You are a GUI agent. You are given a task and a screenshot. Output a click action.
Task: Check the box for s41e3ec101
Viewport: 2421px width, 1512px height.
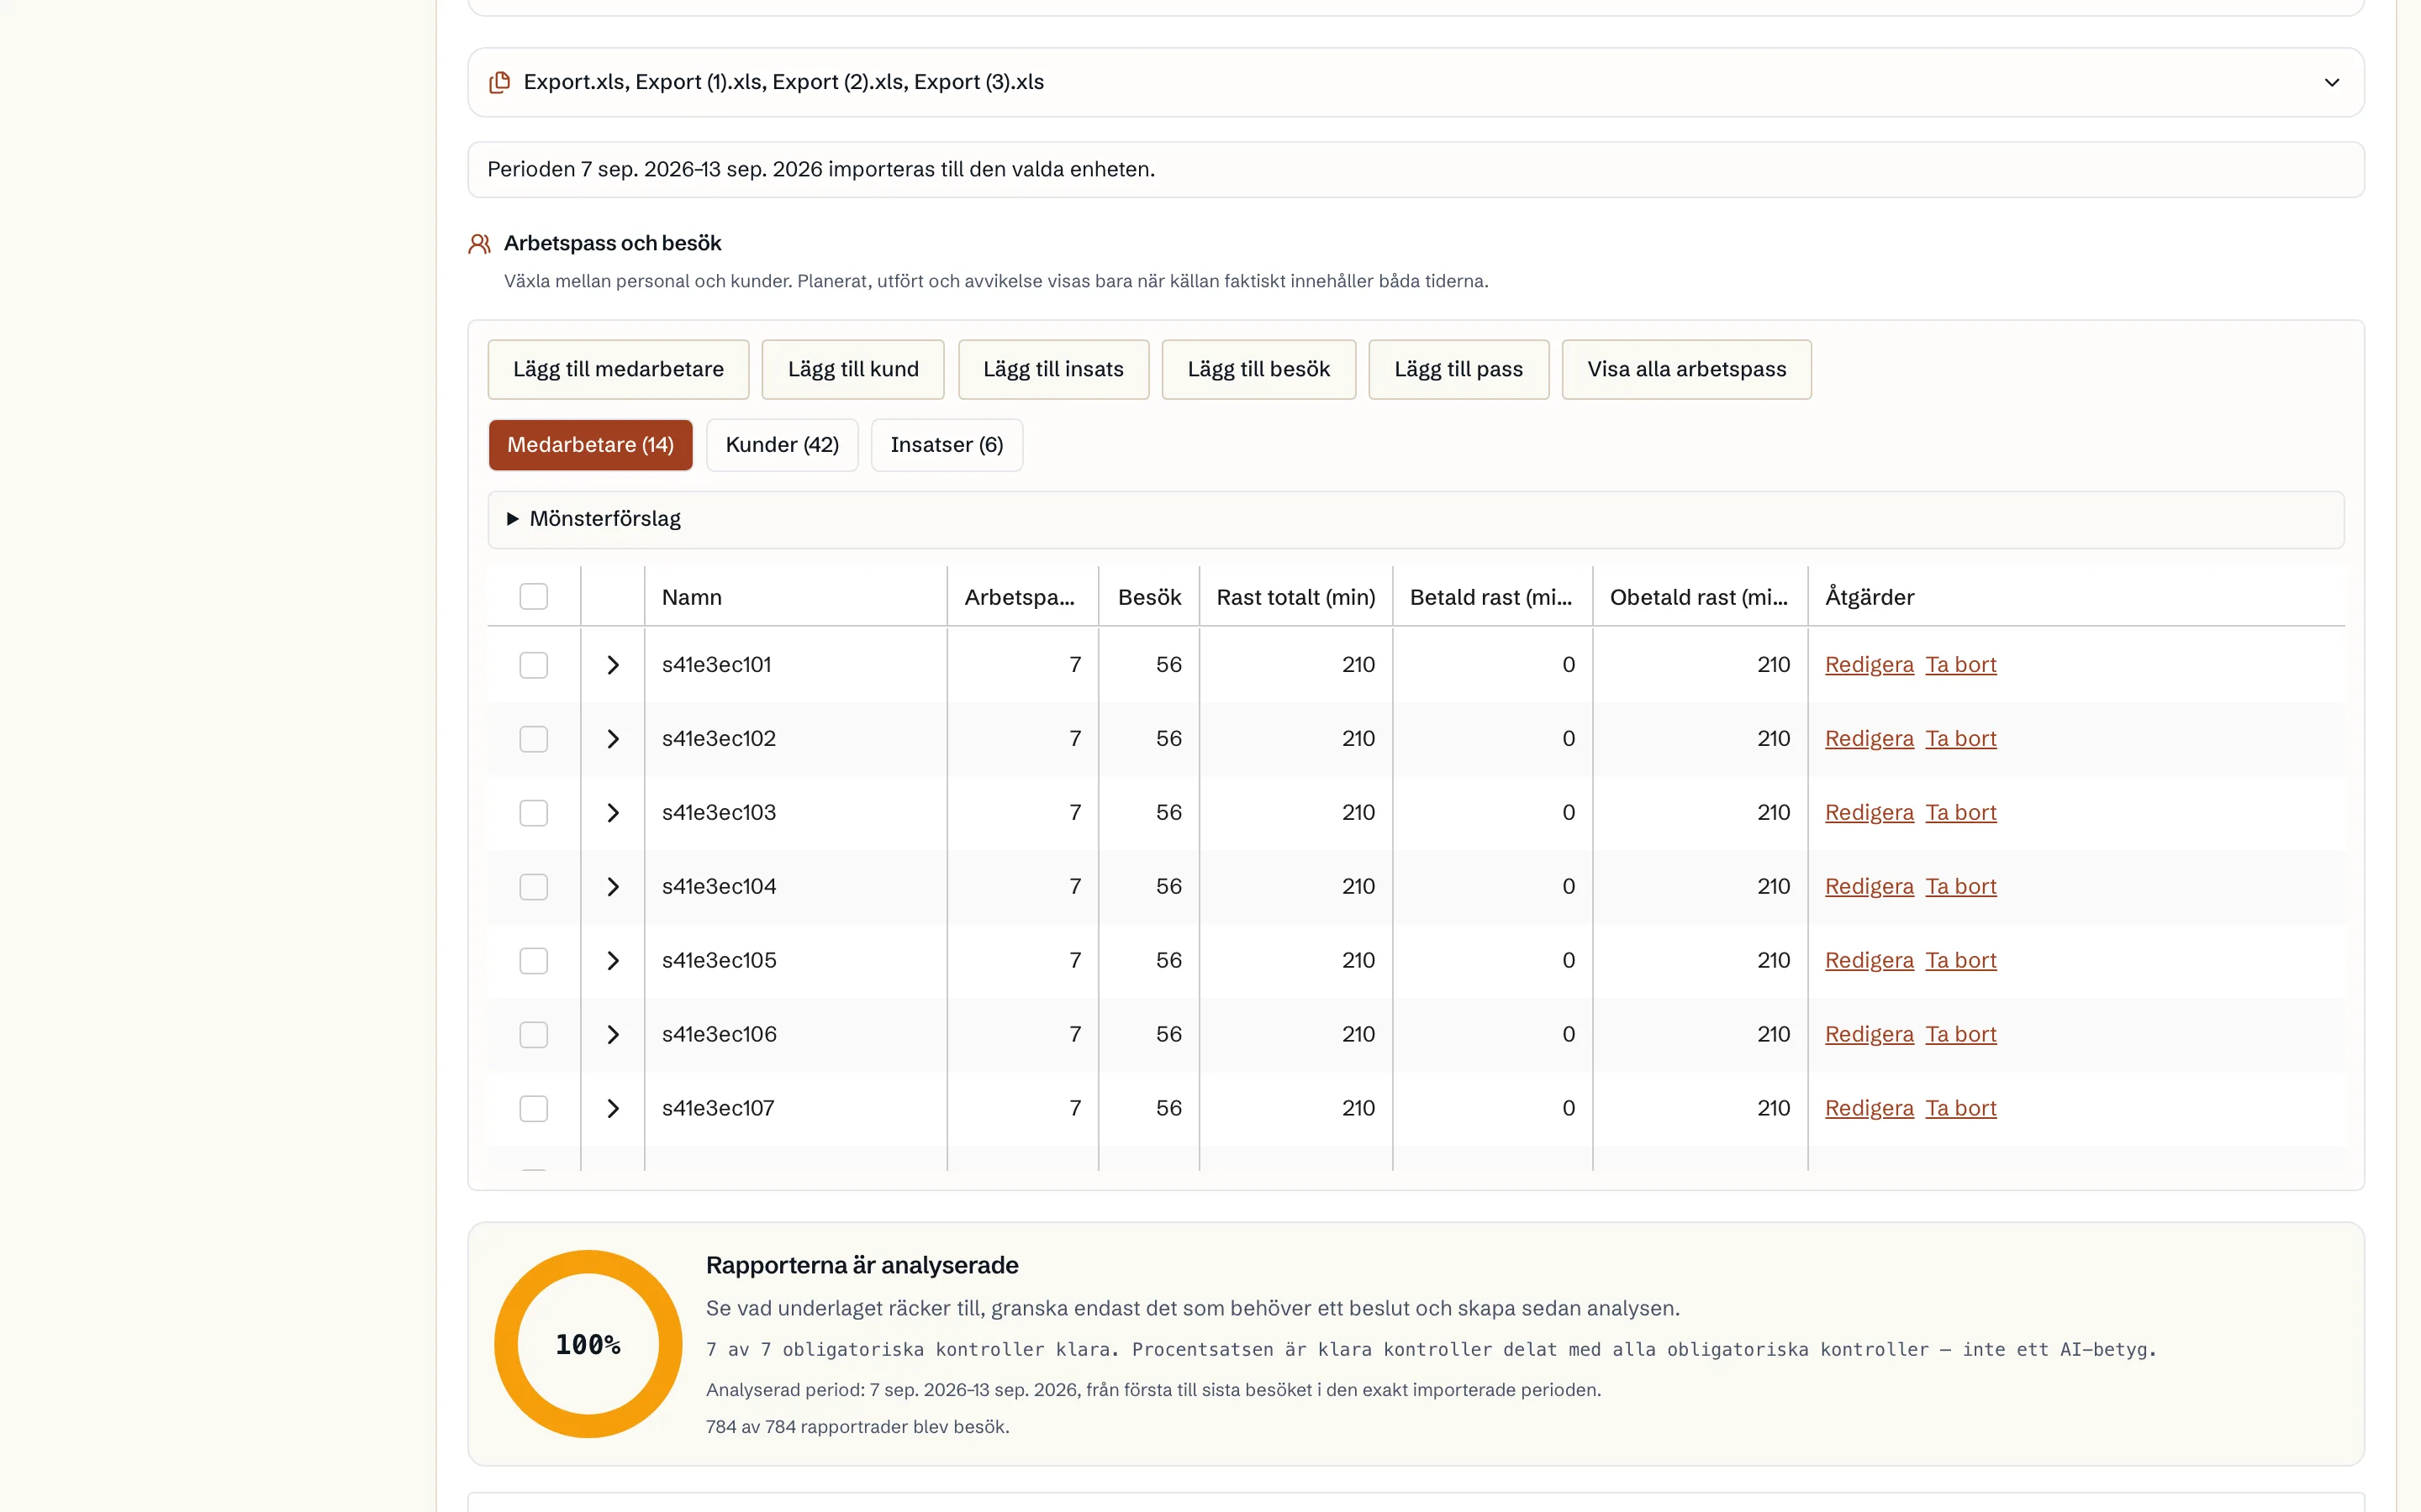533,665
